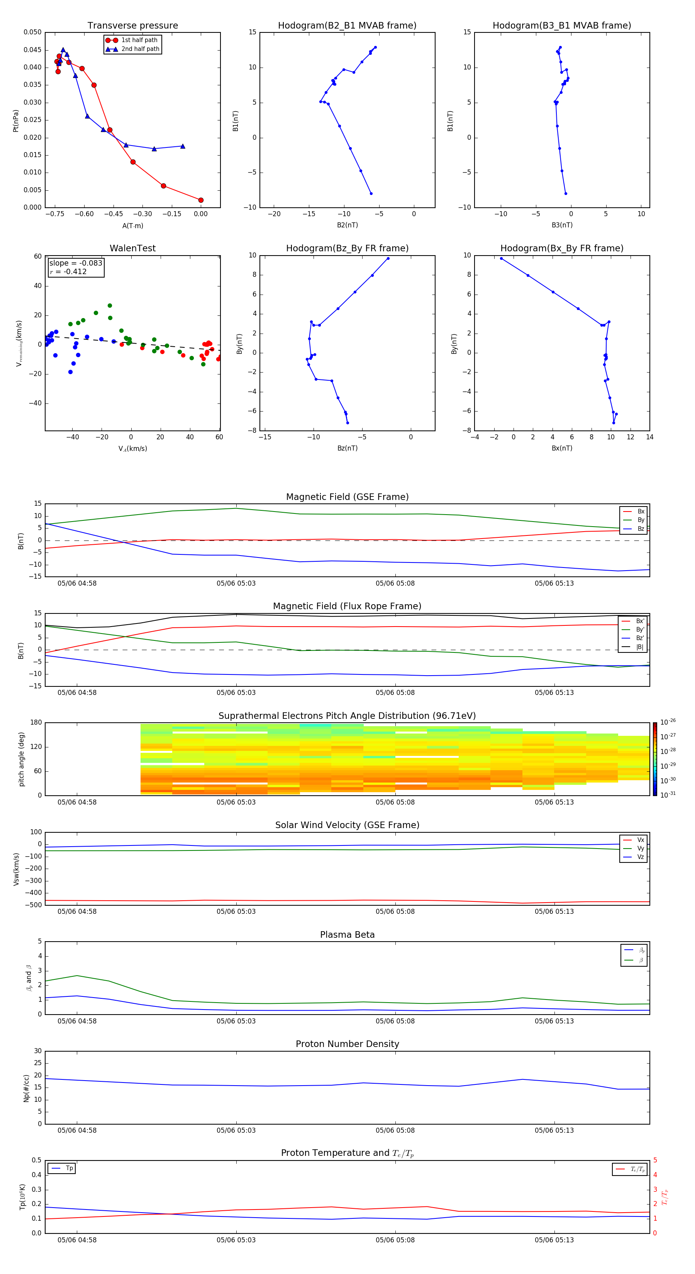Click red data point at A = 0.00
This screenshot has width=695, height=1274.
pyautogui.click(x=201, y=200)
